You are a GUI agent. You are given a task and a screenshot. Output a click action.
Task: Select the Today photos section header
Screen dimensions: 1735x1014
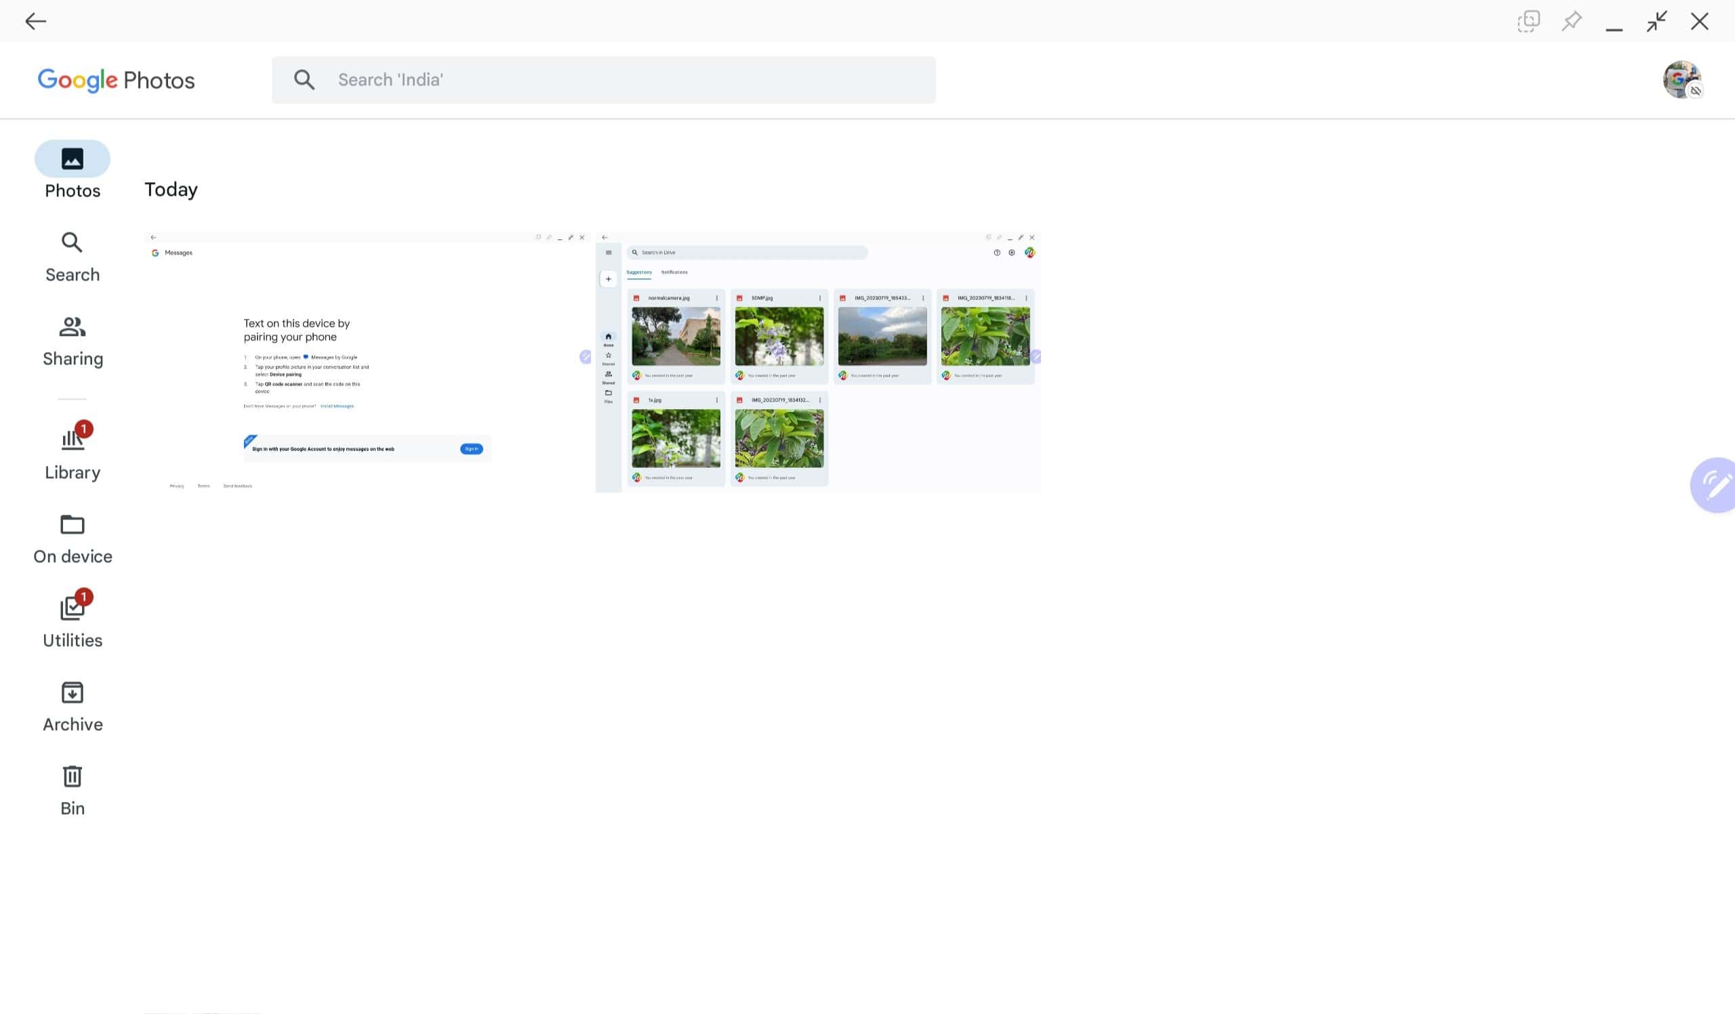point(170,188)
